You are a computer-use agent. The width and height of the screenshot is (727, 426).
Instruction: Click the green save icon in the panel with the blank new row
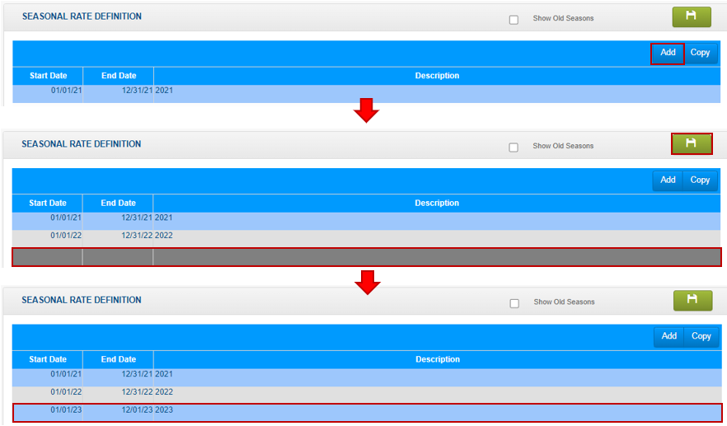692,143
